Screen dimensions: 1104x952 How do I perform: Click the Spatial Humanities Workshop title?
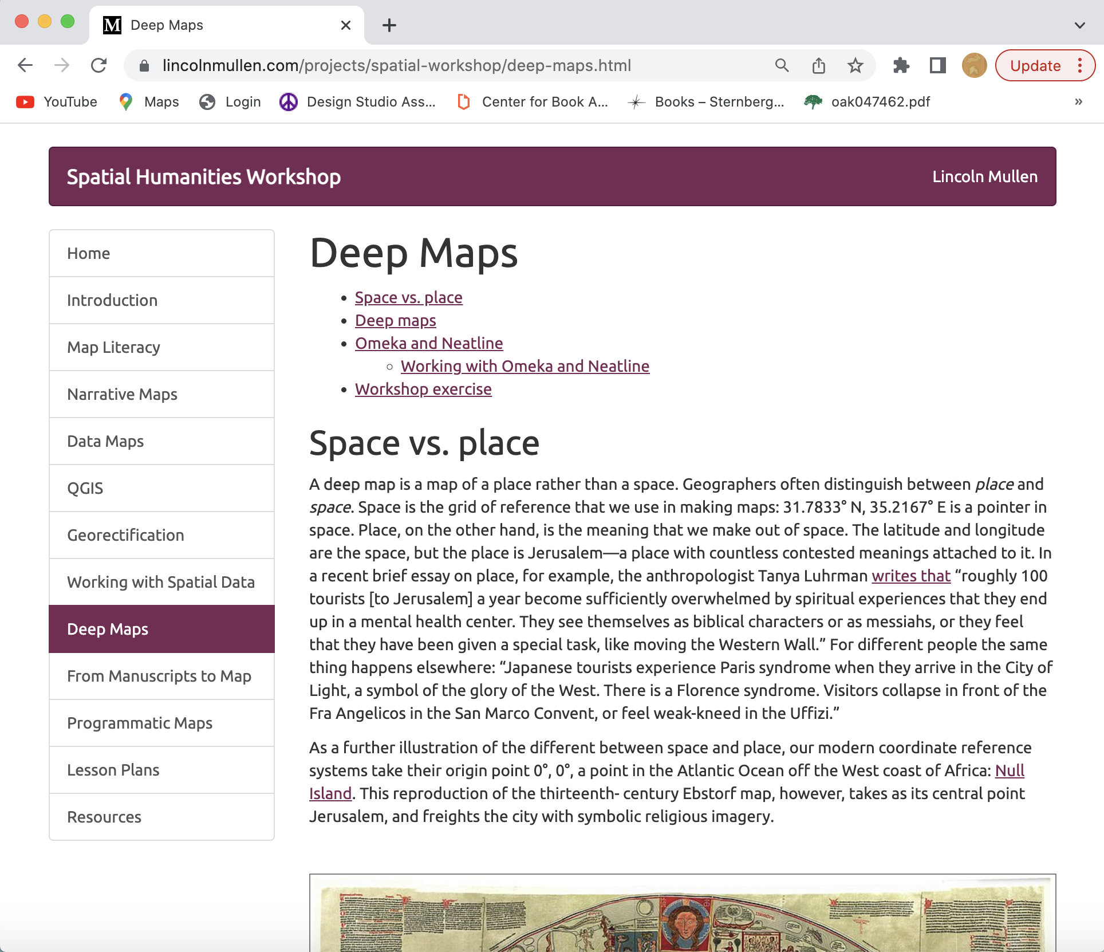(x=204, y=177)
